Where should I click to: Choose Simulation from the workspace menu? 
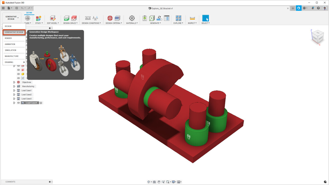tap(10, 50)
